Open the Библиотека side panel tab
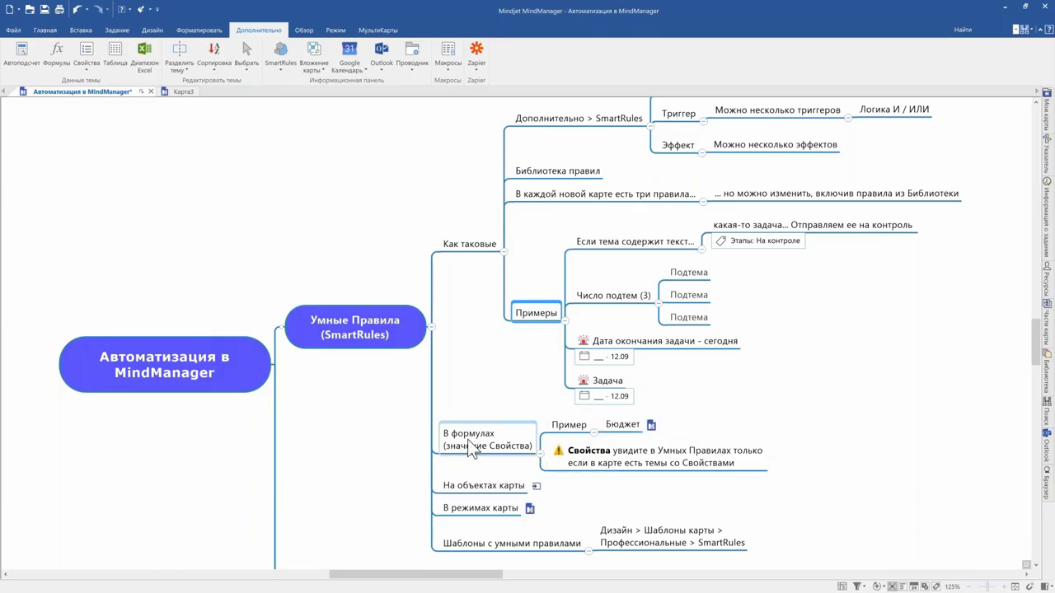Screen dimensions: 1055x593 tap(1048, 370)
